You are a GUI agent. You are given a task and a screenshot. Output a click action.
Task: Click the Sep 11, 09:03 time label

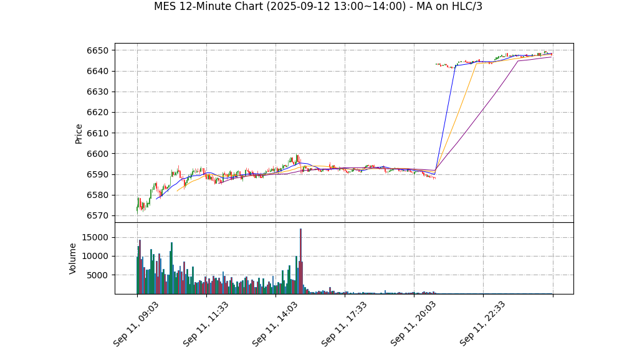click(136, 324)
